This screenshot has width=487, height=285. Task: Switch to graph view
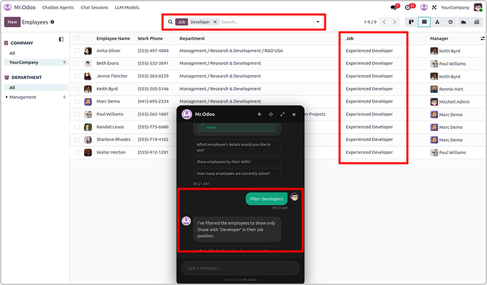tap(463, 22)
